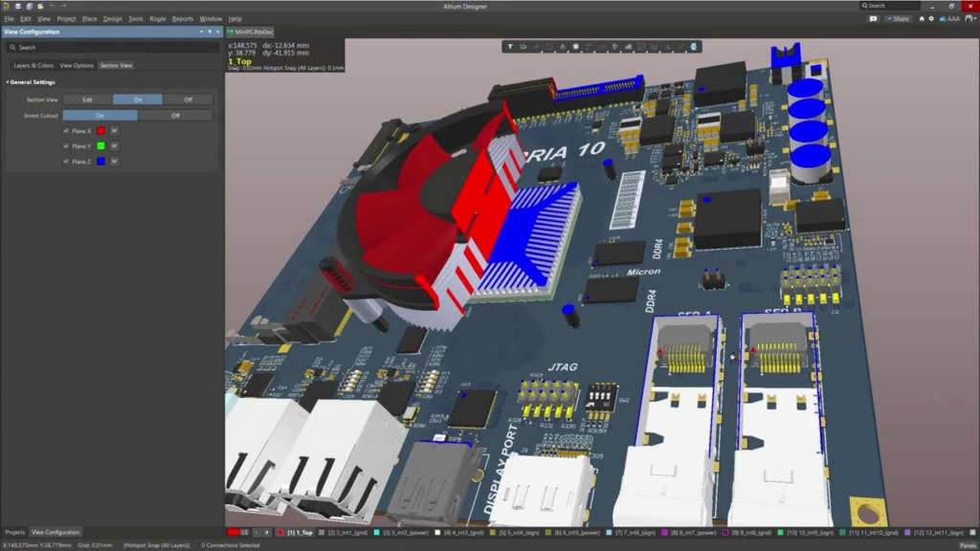The width and height of the screenshot is (980, 551).
Task: Click the notifications icon beside Share
Action: (x=874, y=18)
